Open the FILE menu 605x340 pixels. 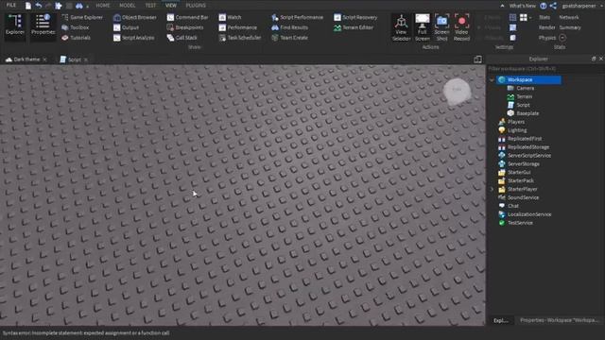coord(11,6)
